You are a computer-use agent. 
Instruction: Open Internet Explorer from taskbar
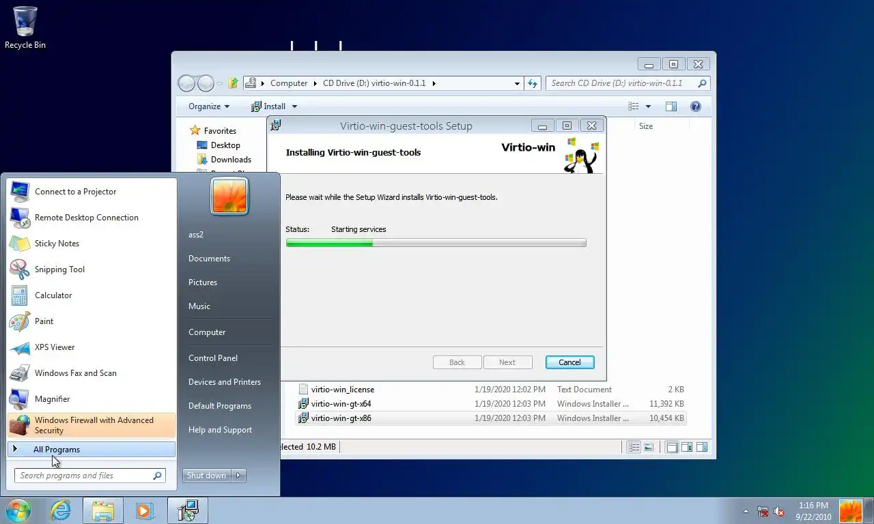pos(60,510)
